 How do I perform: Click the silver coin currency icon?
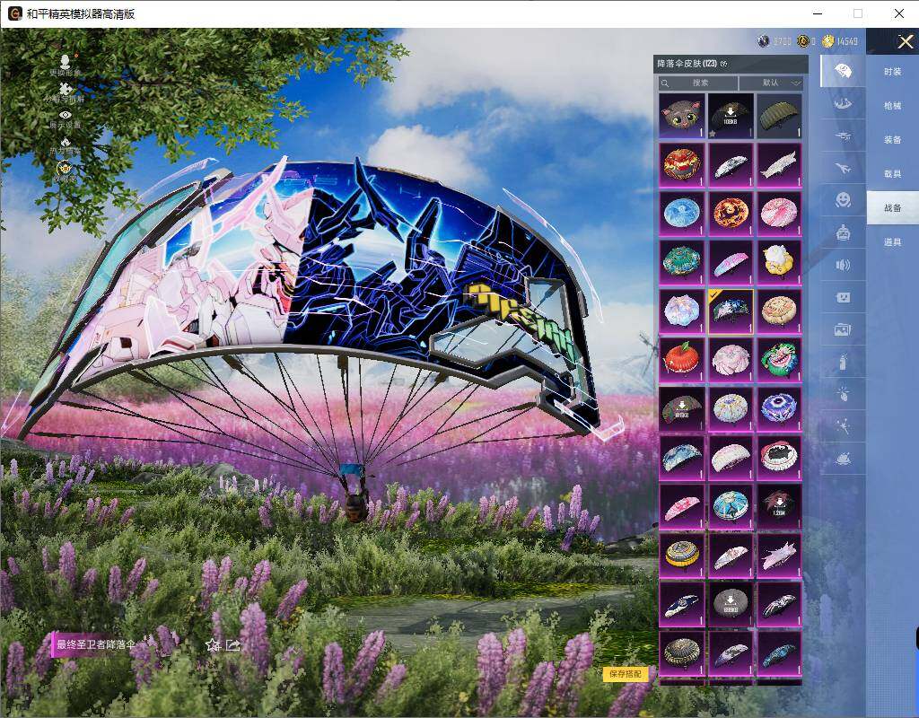tap(764, 41)
